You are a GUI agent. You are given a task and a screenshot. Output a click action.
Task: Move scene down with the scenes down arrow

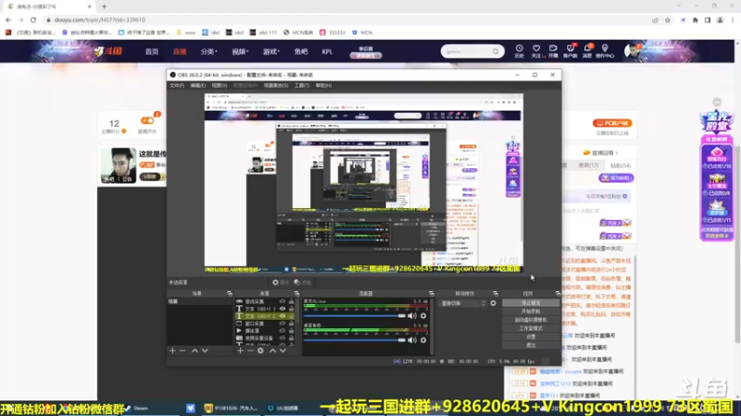tap(205, 351)
